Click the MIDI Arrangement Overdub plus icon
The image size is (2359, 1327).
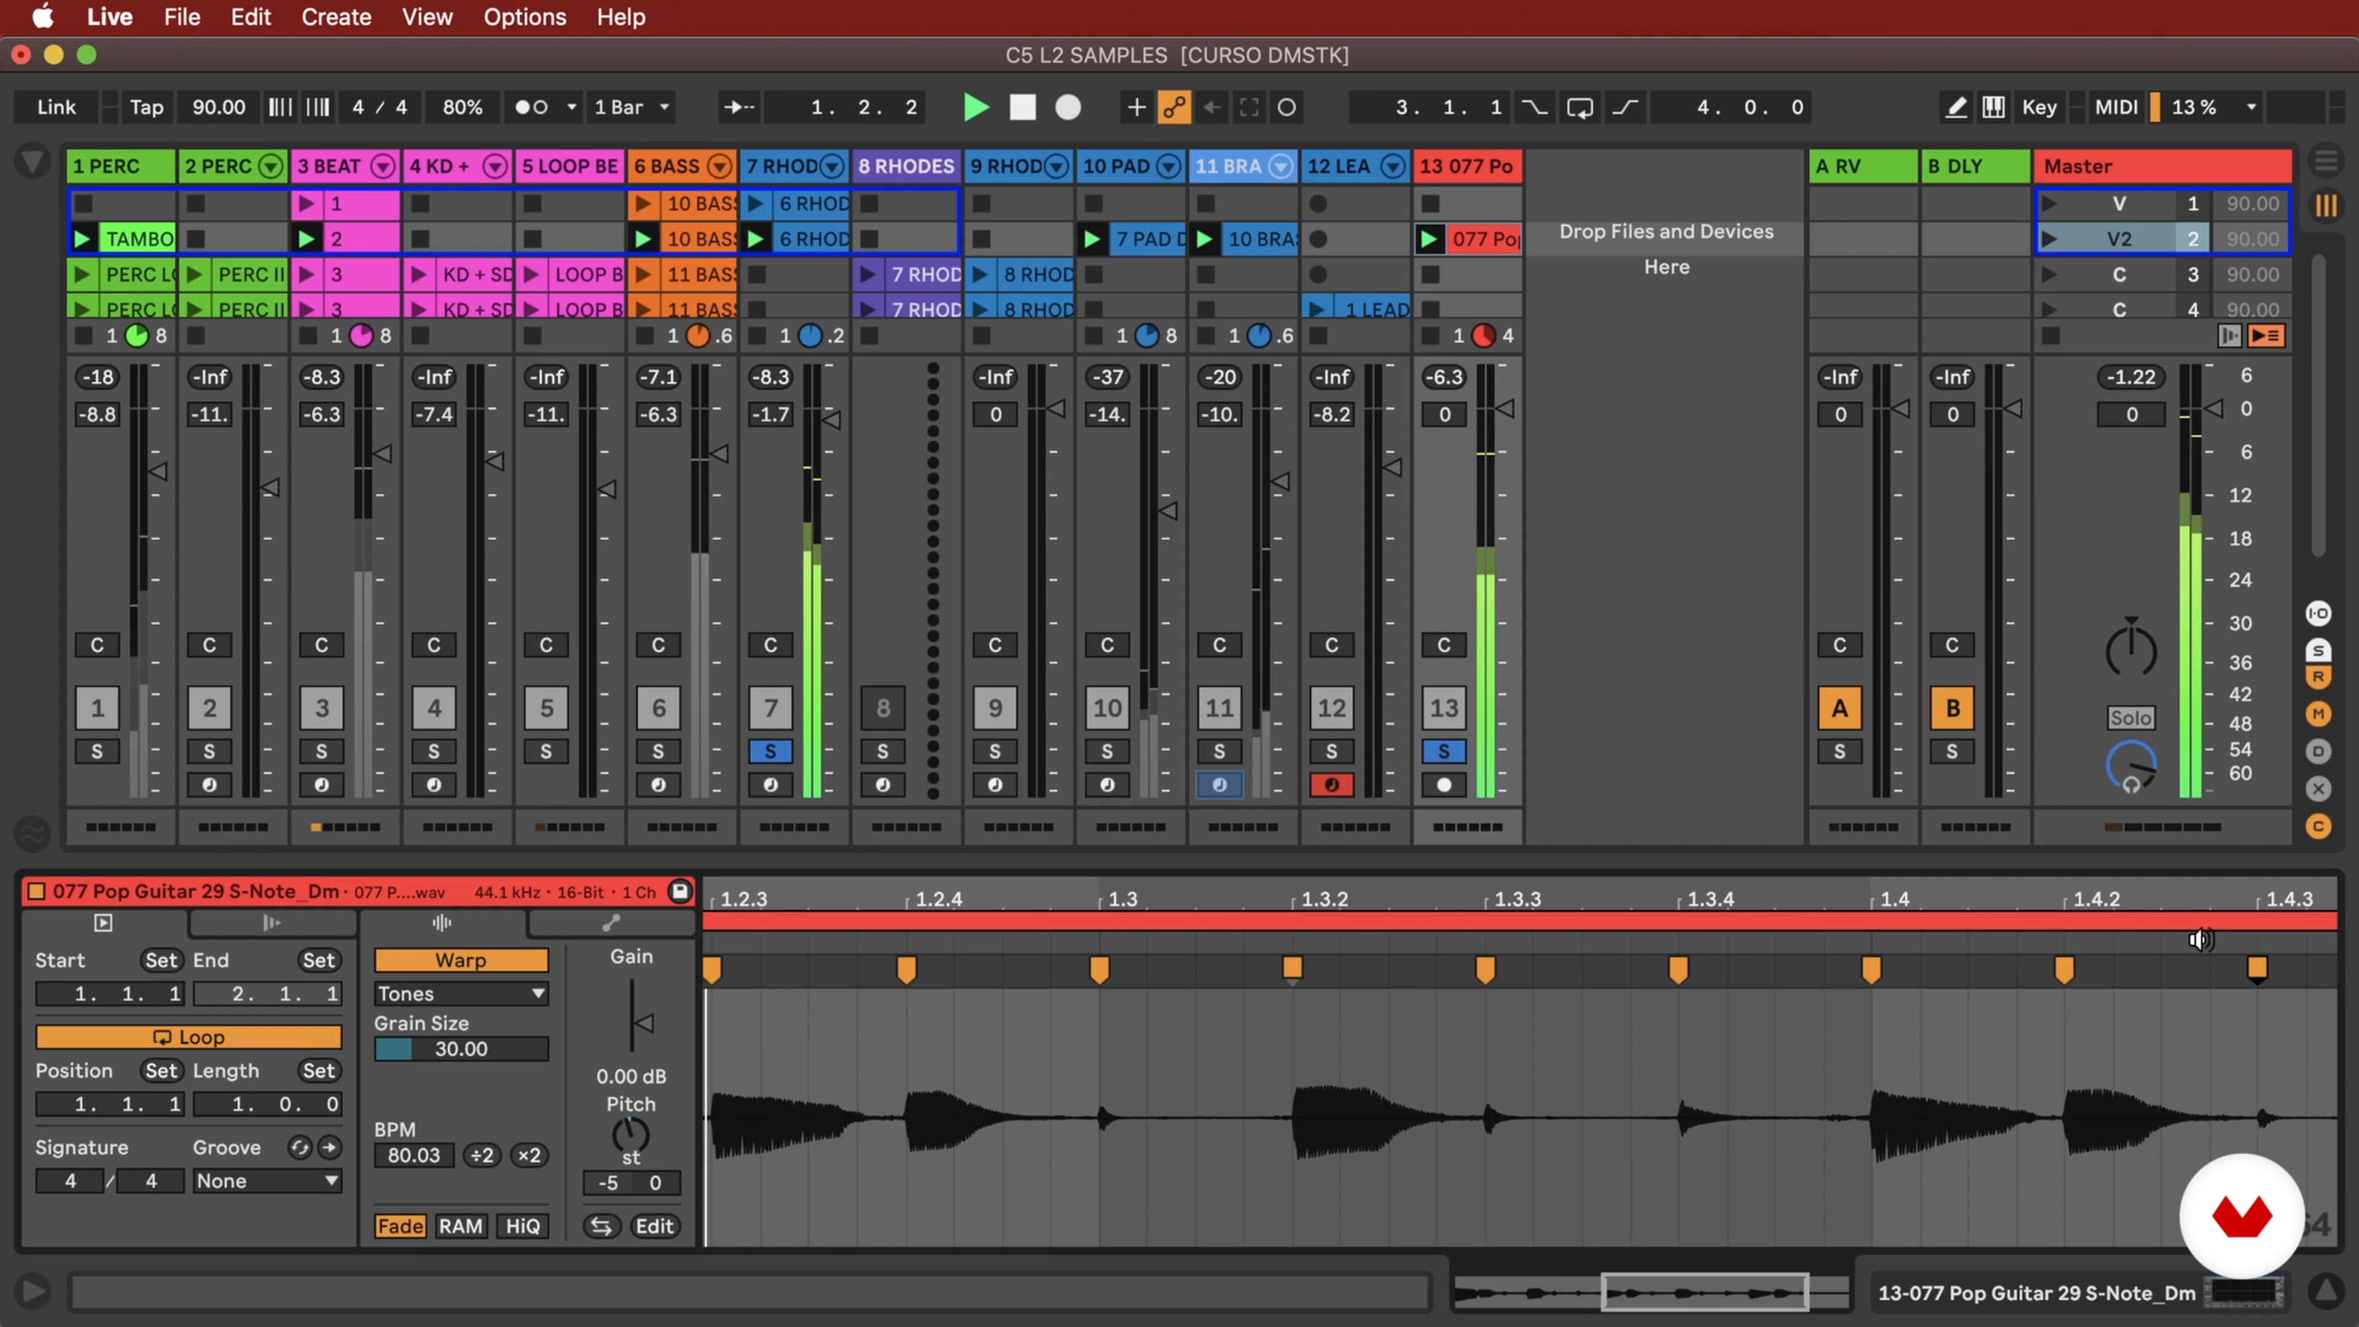[1135, 107]
